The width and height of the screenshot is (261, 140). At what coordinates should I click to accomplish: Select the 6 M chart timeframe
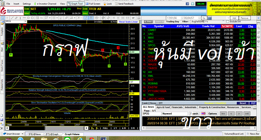coord(124,128)
